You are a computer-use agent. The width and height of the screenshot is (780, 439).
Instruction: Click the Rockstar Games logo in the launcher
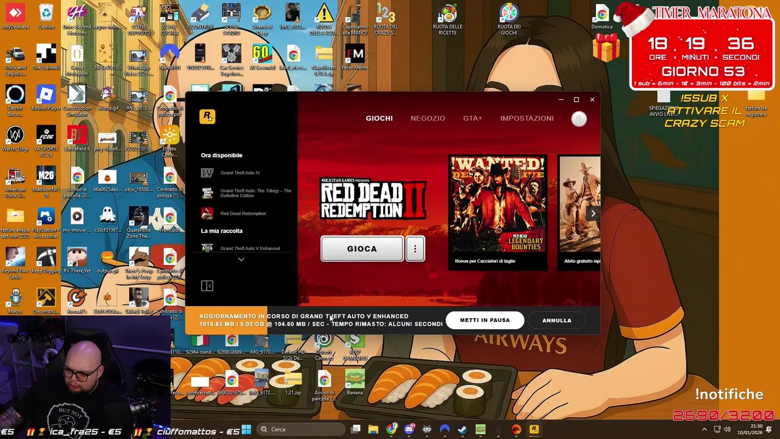207,116
